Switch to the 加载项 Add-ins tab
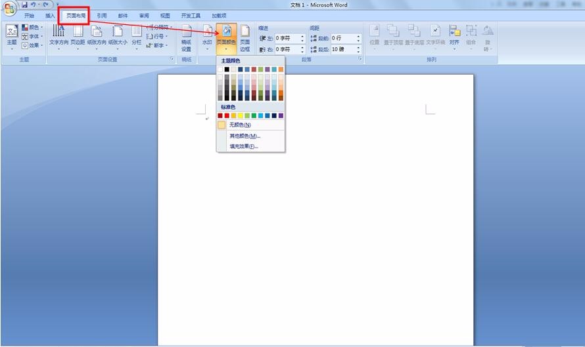The width and height of the screenshot is (585, 347). 219,16
